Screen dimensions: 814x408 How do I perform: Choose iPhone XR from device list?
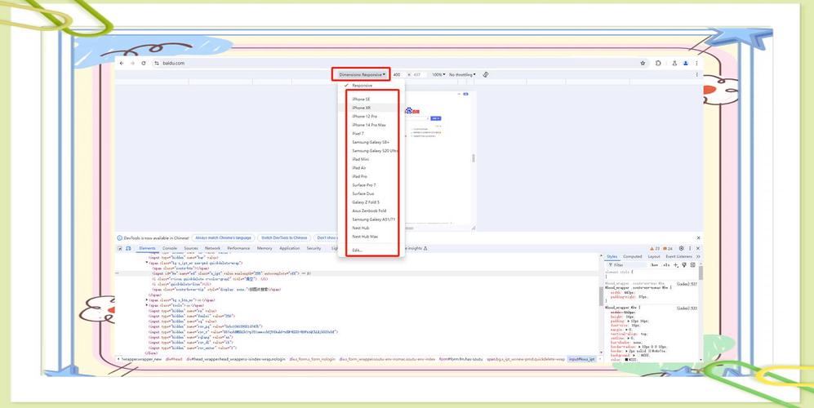click(x=362, y=108)
